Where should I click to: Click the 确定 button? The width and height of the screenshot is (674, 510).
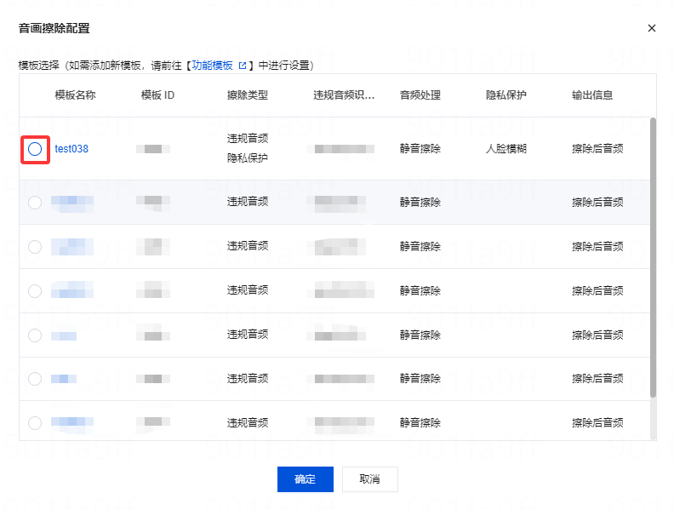tap(305, 479)
